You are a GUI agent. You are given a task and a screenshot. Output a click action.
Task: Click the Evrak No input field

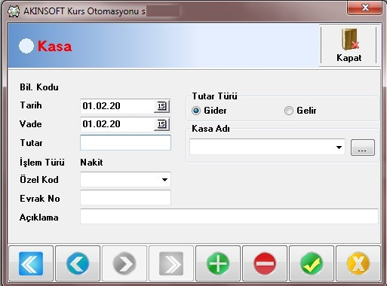[x=125, y=198]
